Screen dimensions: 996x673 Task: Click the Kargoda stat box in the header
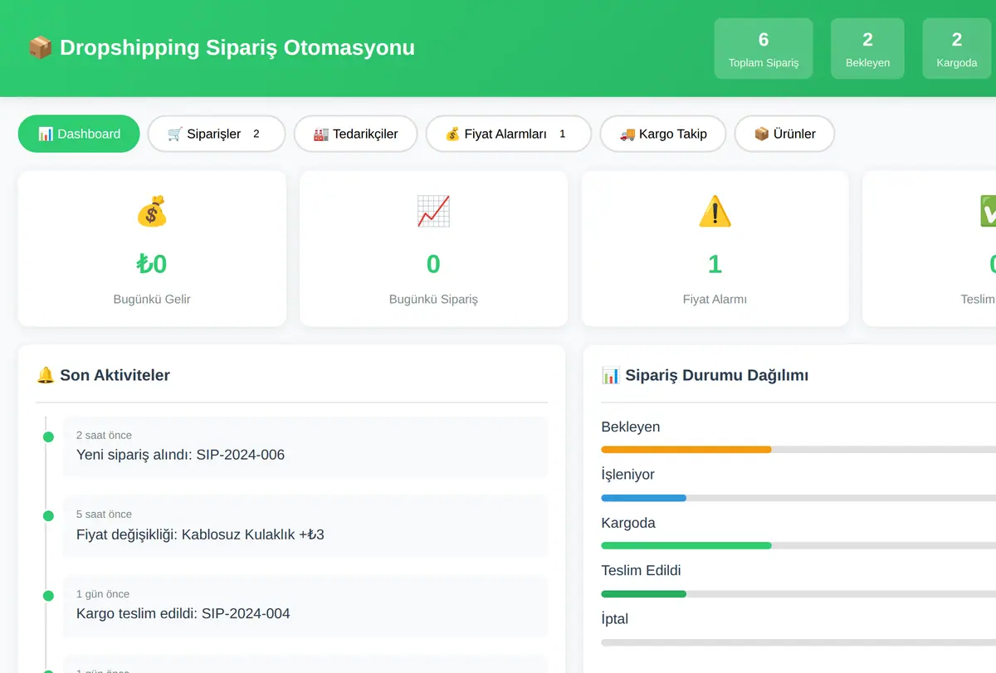[x=957, y=49]
